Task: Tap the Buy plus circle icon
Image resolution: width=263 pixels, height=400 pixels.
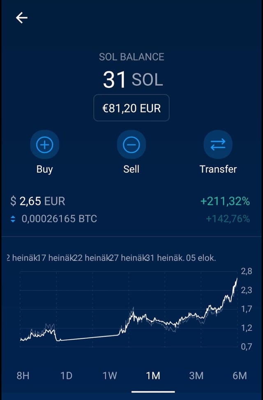Action: (x=45, y=144)
